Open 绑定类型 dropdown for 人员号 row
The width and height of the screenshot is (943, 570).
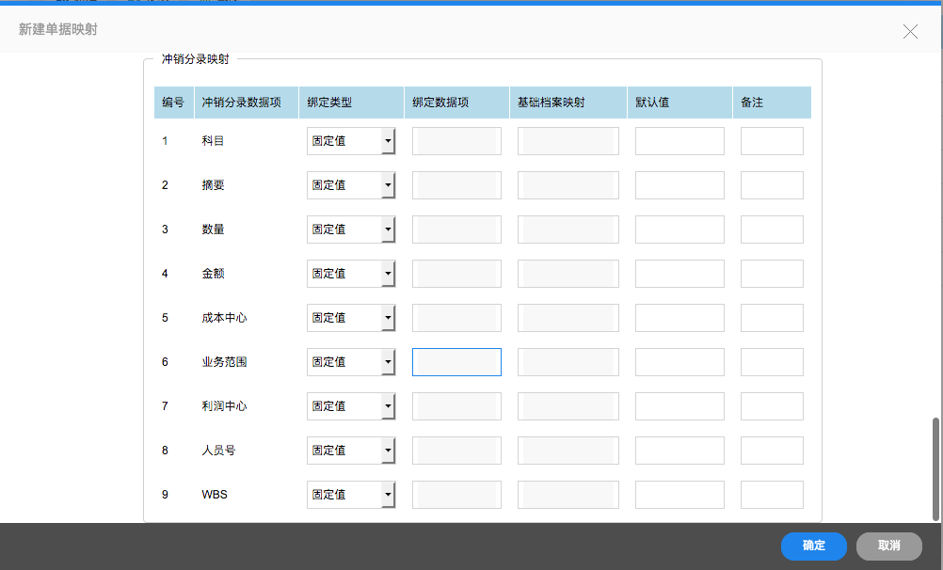point(351,451)
